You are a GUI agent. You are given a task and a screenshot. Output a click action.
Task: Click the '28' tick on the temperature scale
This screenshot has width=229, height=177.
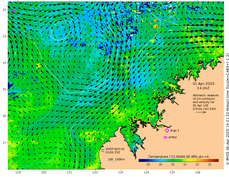[x=148, y=165]
